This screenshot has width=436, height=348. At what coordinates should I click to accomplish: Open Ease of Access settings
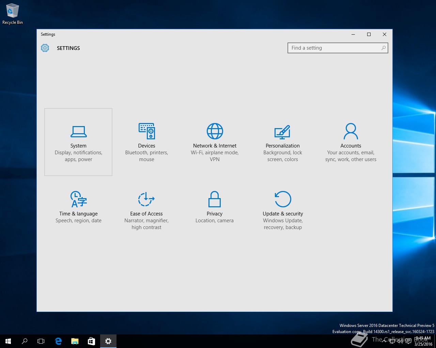(x=146, y=210)
